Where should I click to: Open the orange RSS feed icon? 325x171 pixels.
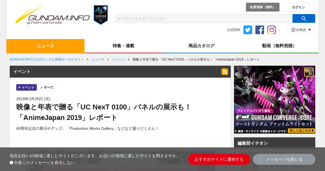pyautogui.click(x=225, y=72)
